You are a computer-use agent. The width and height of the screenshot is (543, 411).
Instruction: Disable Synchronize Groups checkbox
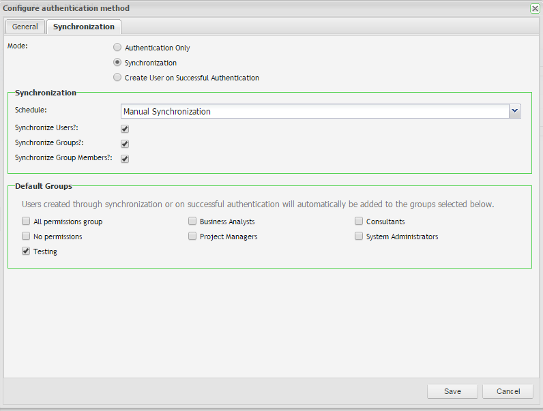pyautogui.click(x=125, y=144)
